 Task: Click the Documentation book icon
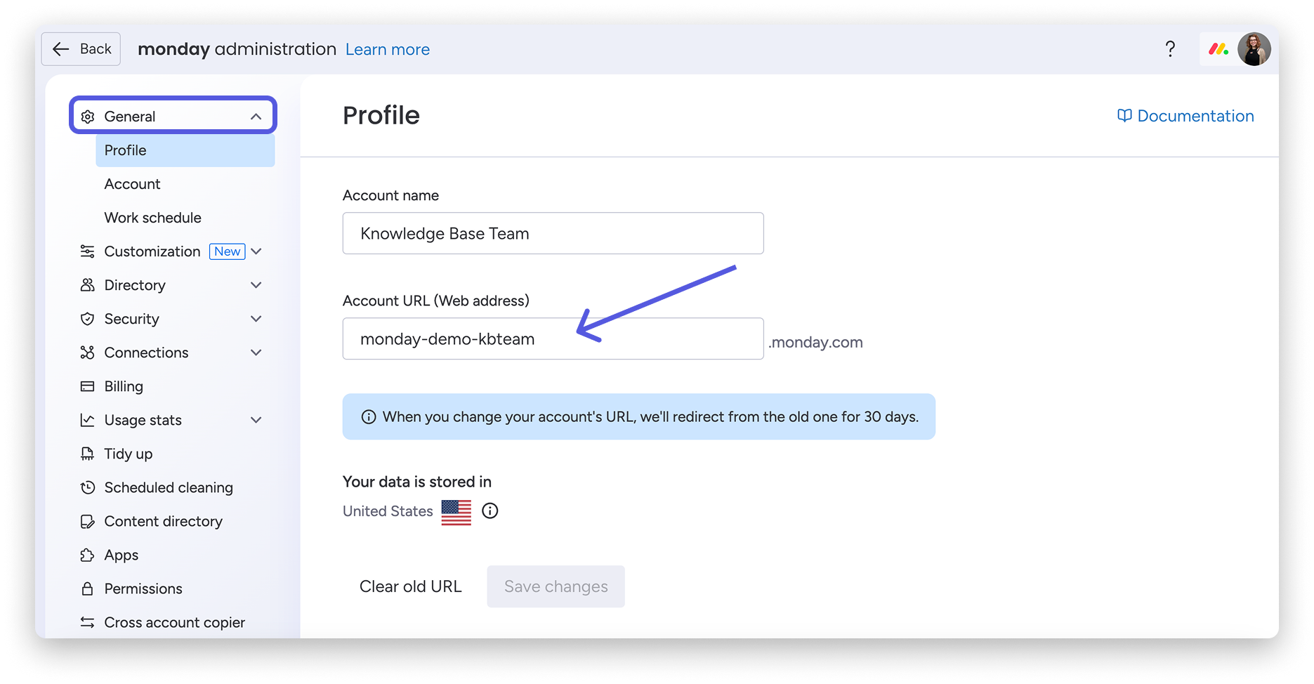tap(1124, 116)
